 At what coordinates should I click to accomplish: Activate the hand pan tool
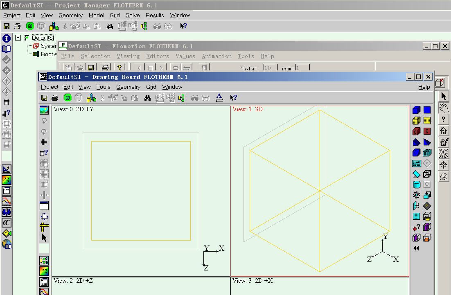[x=444, y=108]
